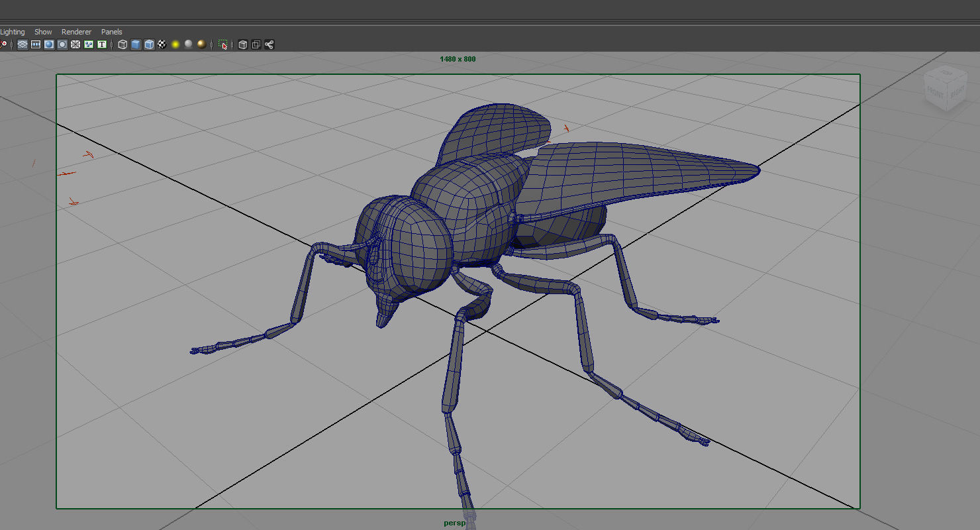This screenshot has height=530, width=980.
Task: Turn on use all lights yellow sphere
Action: (x=175, y=44)
